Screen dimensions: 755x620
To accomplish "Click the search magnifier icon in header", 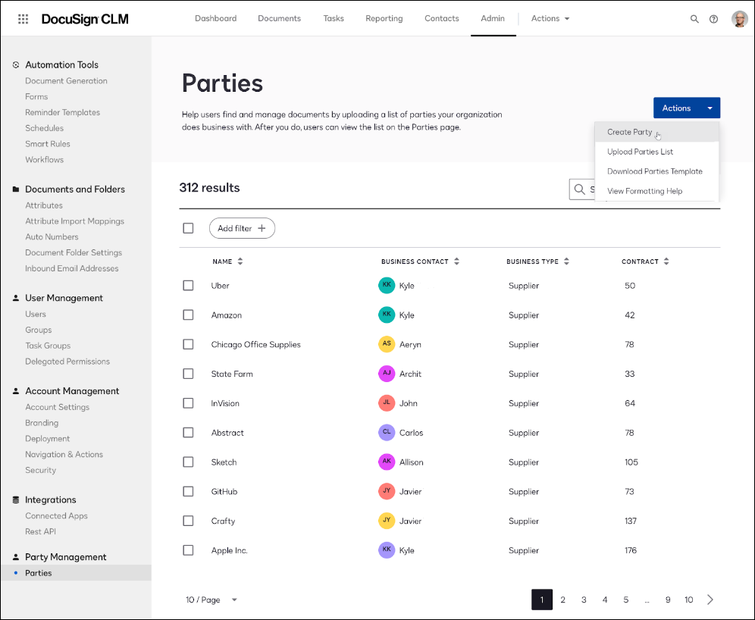I will 694,19.
